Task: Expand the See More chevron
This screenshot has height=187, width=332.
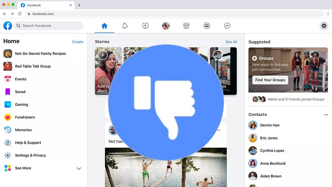Action: click(79, 168)
